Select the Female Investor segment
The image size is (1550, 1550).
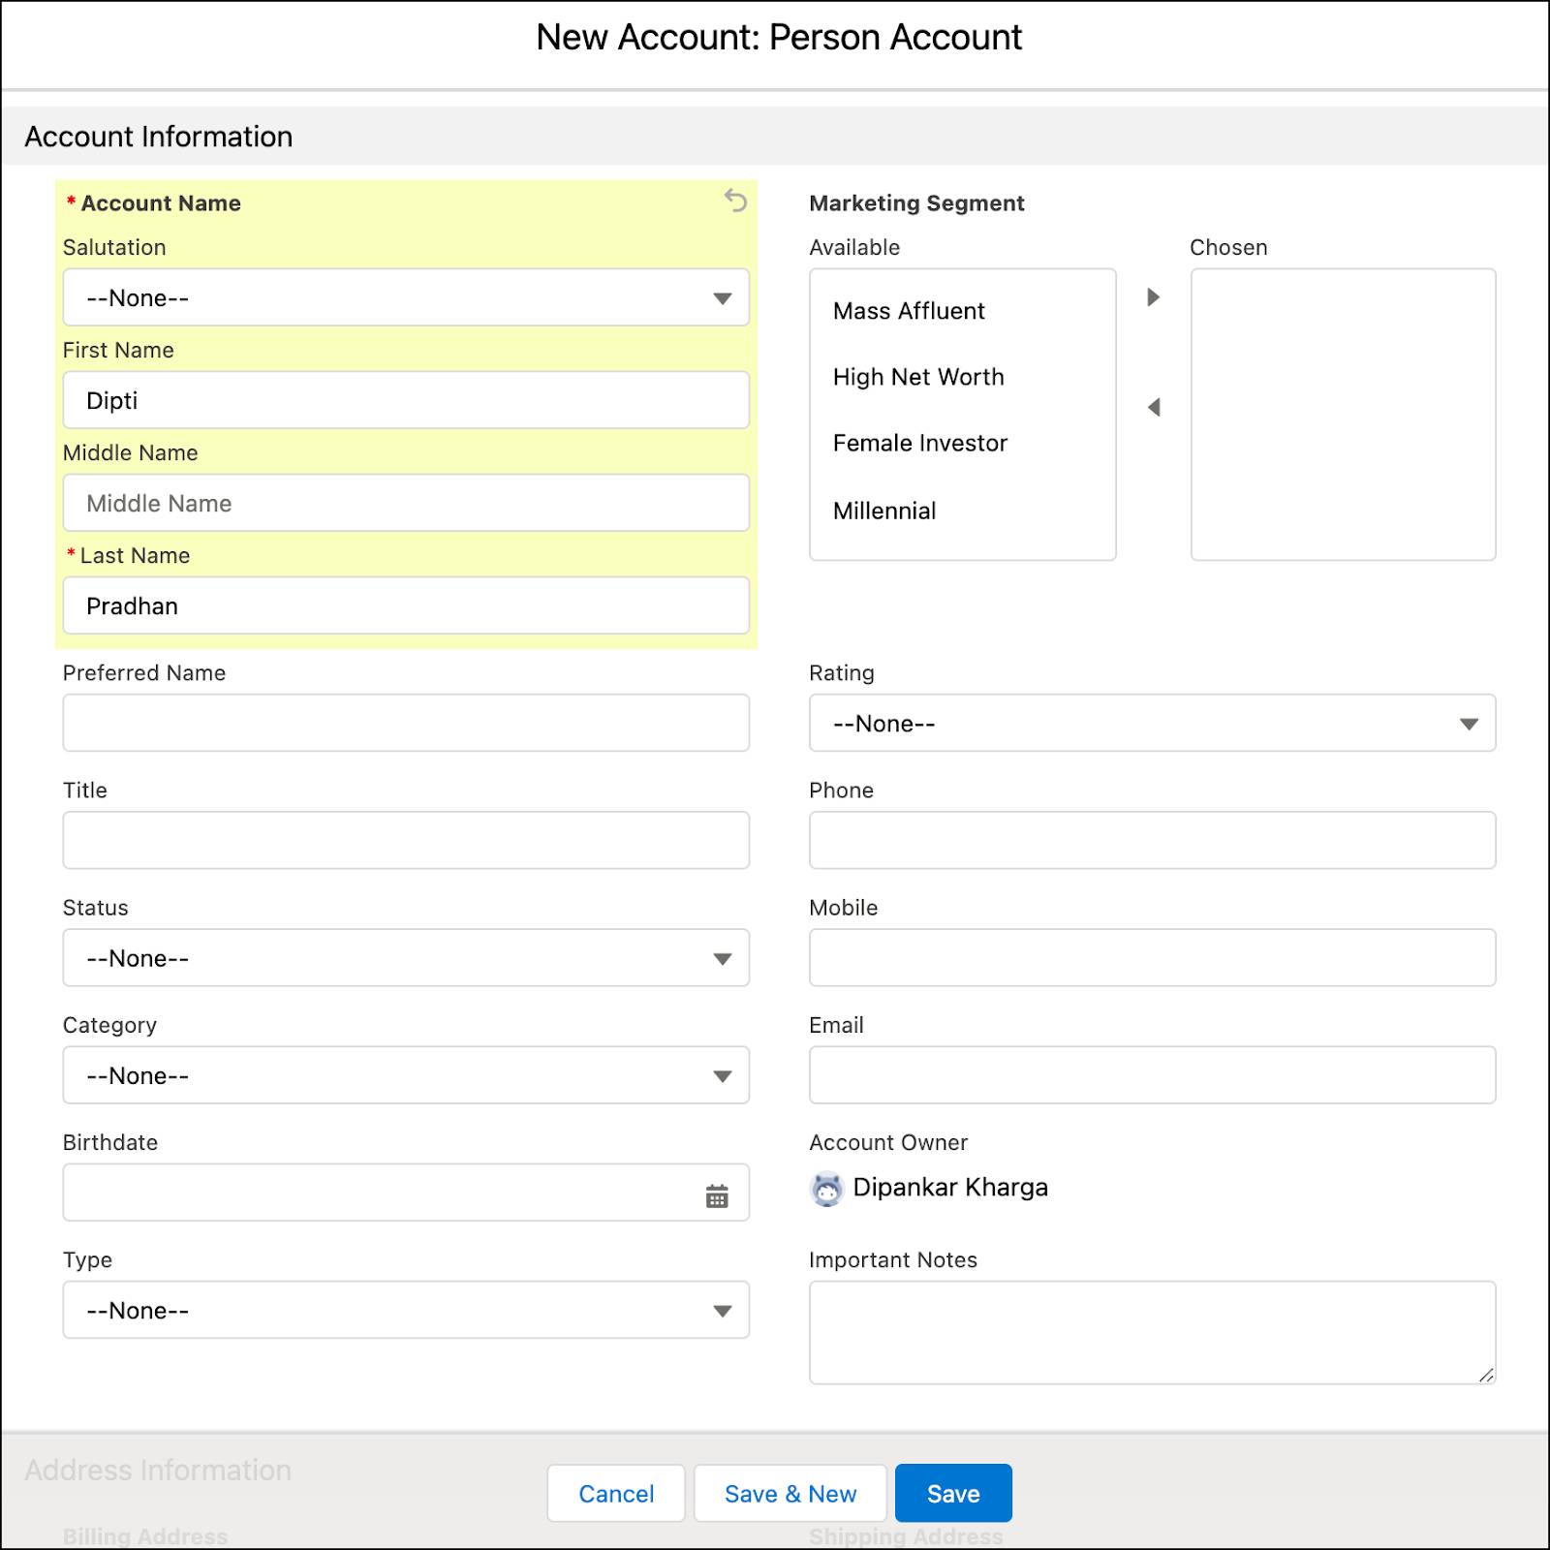click(x=919, y=443)
